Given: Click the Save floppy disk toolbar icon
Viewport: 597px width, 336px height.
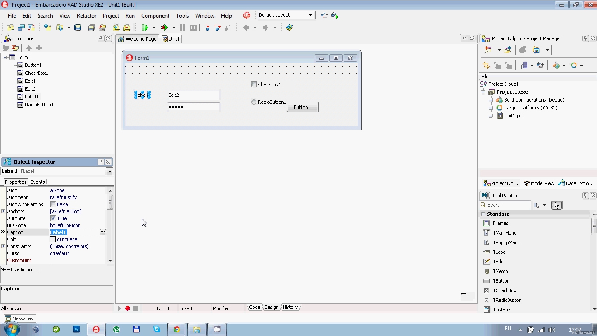Looking at the screenshot, I should coord(78,28).
